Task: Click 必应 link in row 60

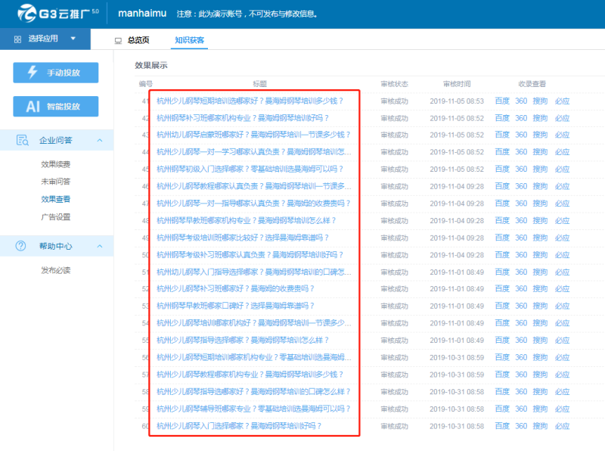Action: [x=562, y=426]
